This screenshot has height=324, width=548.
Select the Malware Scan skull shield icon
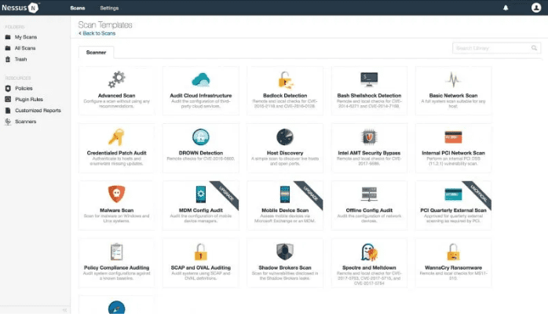(x=116, y=194)
